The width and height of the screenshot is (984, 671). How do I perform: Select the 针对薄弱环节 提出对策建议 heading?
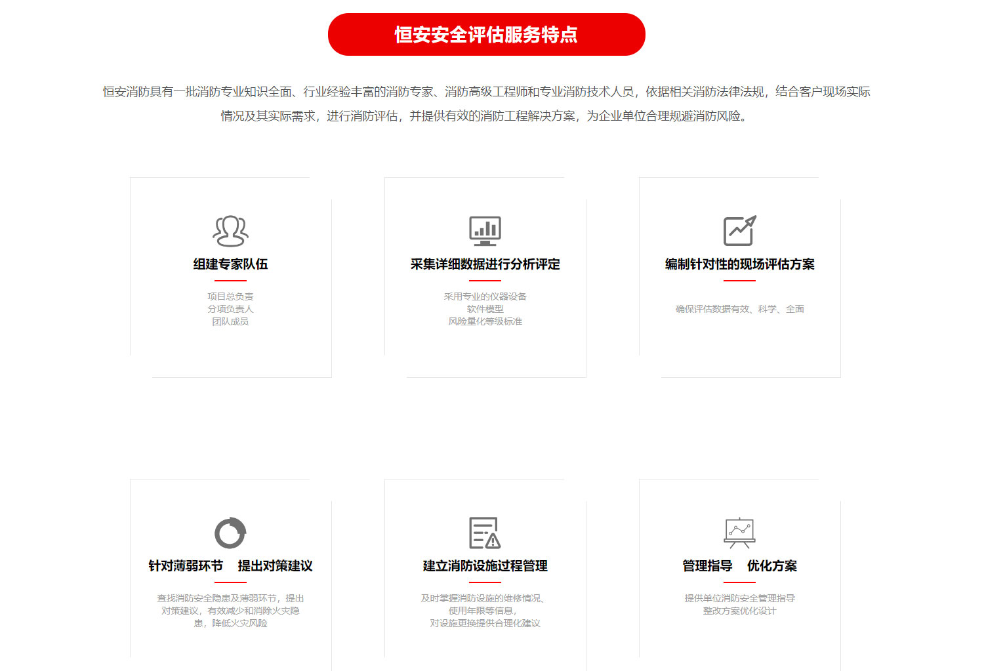point(230,566)
